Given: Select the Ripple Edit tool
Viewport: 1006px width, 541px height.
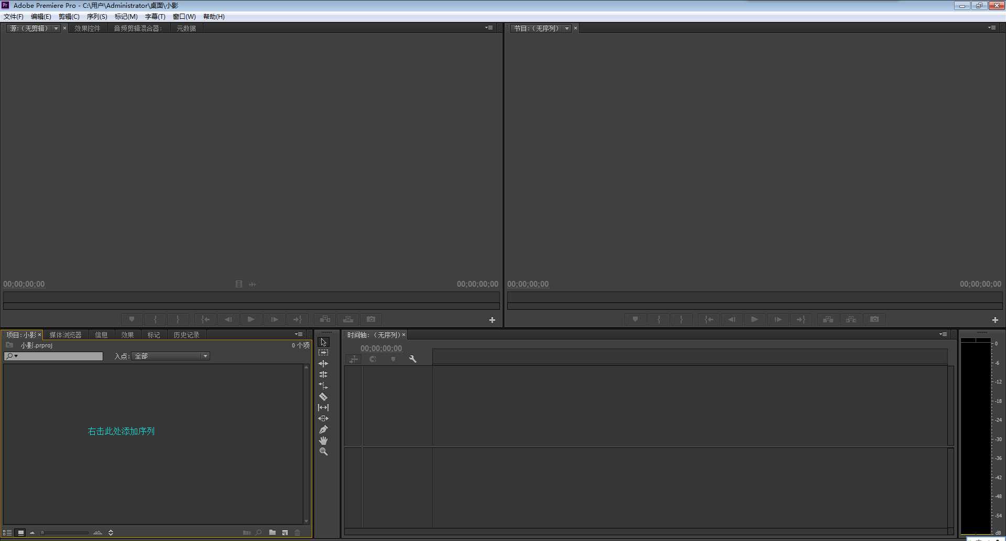Looking at the screenshot, I should click(323, 364).
